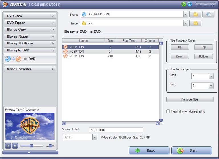Collapse the sidebar with bottom arrow bar
This screenshot has height=159, width=219.
point(30,152)
